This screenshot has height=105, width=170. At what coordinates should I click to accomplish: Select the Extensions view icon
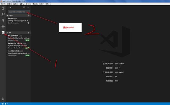[x=3, y=33]
